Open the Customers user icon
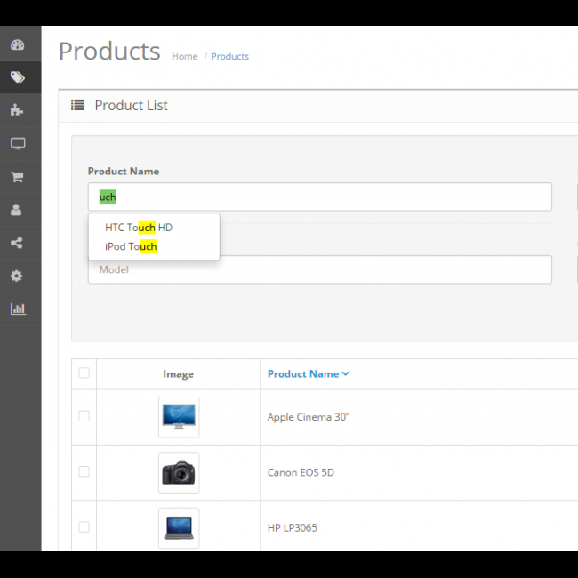 pos(17,210)
